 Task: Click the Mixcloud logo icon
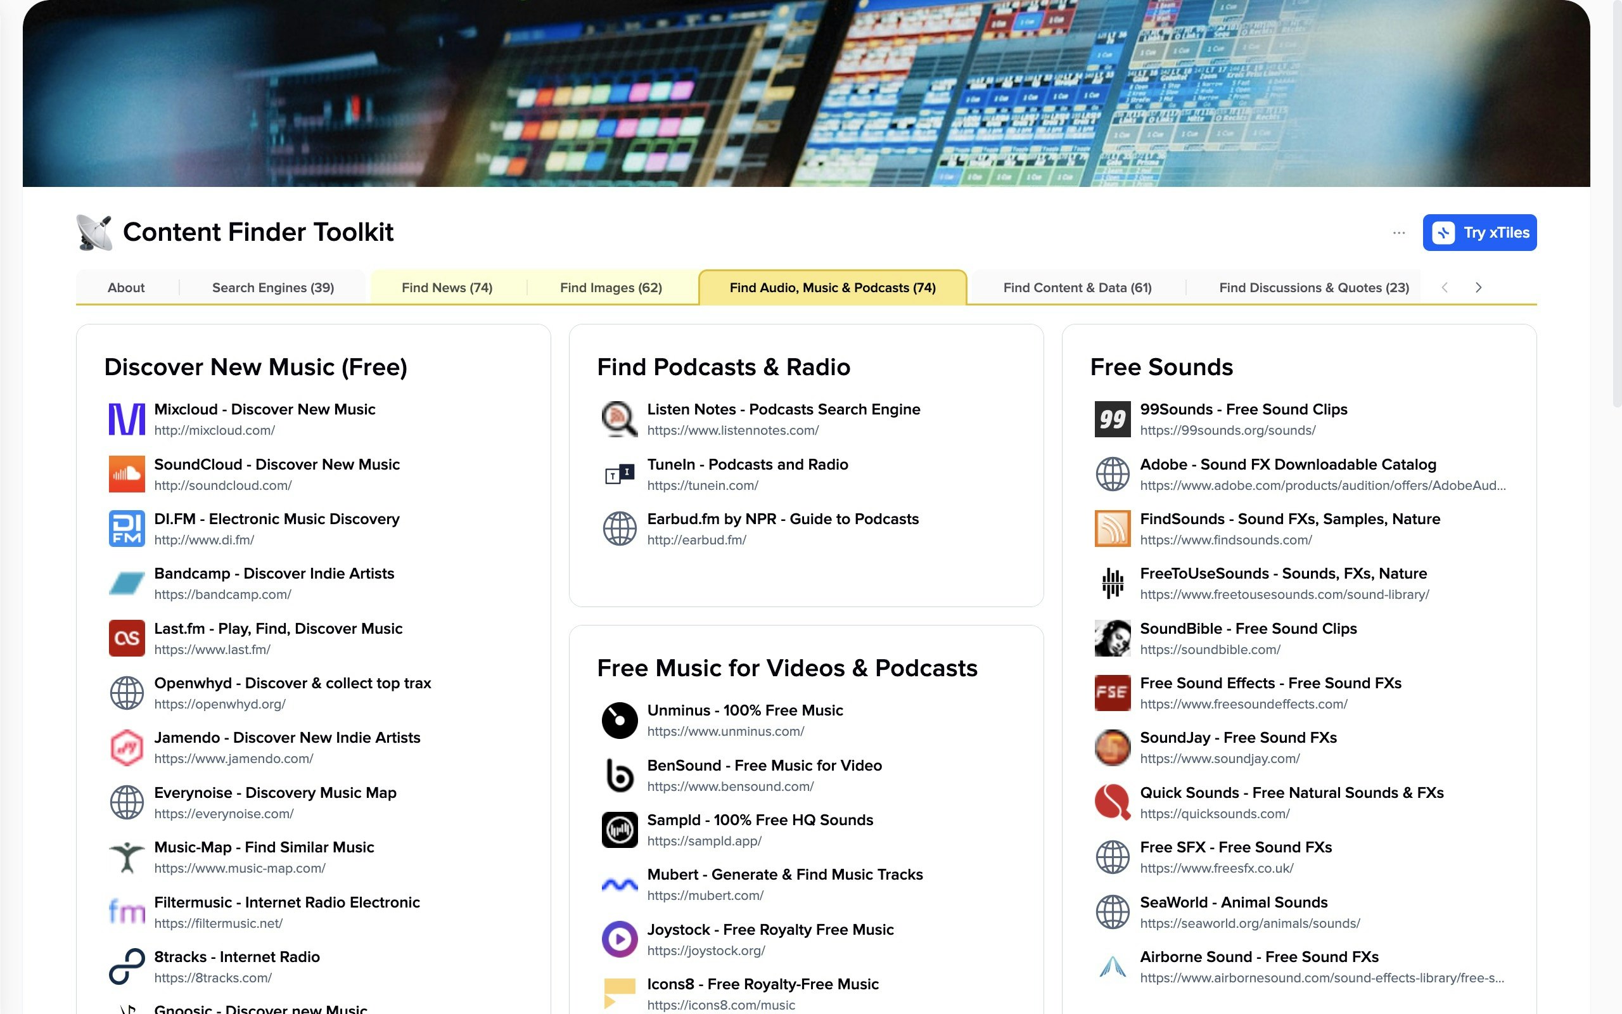(127, 419)
